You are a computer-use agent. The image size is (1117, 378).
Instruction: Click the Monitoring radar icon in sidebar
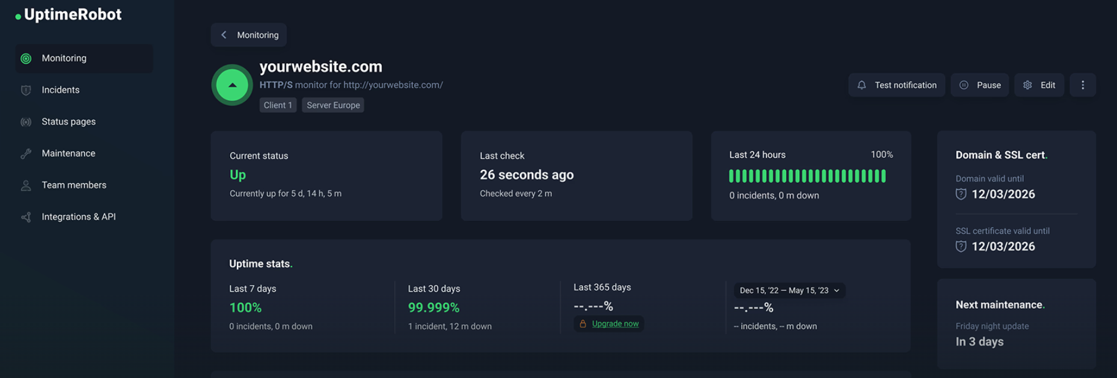pos(26,58)
